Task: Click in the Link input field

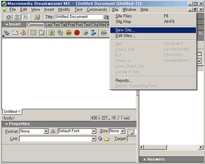Action: (x=55, y=139)
